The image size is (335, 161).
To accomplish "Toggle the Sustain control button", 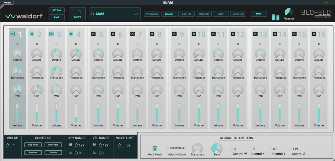I will [x=53, y=153].
